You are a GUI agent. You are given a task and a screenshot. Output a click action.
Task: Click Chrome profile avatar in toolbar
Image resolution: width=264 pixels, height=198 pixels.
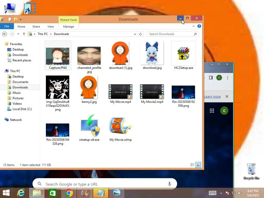pyautogui.click(x=219, y=78)
